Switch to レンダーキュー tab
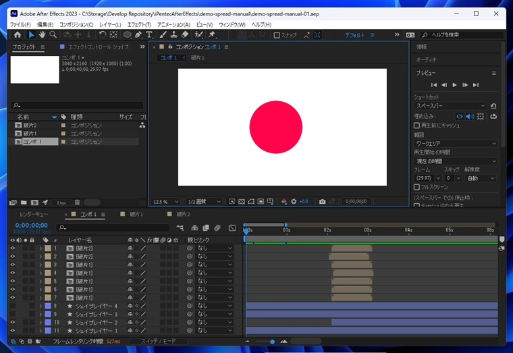Image resolution: width=513 pixels, height=353 pixels. [33, 214]
